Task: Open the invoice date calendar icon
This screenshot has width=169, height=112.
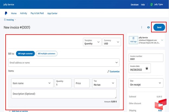Action: [x=147, y=68]
